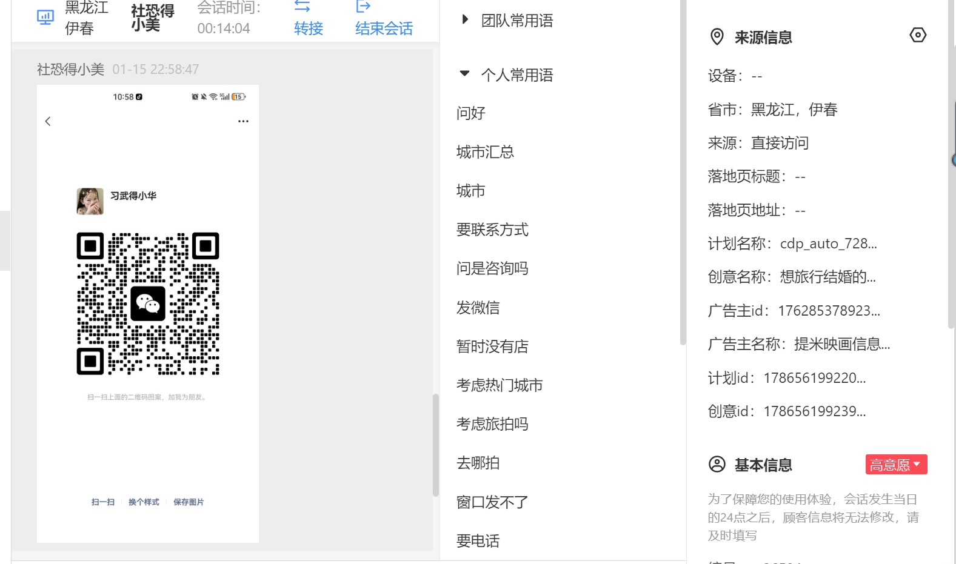This screenshot has height=564, width=956.
Task: Select the 考虑热门城市 quick phrase
Action: (x=500, y=385)
